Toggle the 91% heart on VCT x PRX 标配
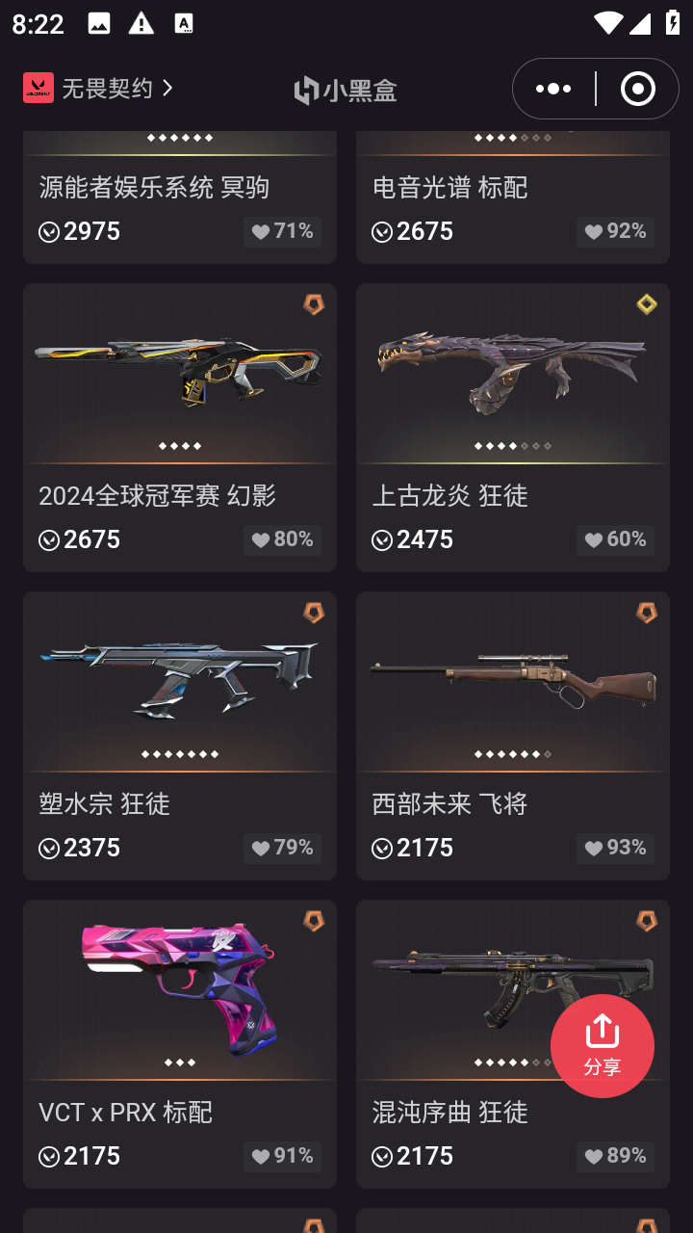Image resolution: width=693 pixels, height=1233 pixels. (283, 1156)
